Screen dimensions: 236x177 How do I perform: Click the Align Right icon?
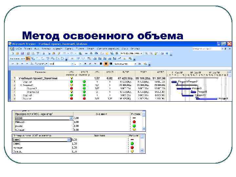click(x=111, y=64)
